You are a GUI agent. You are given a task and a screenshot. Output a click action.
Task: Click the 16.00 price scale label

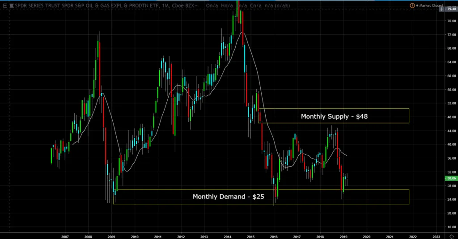click(451, 227)
